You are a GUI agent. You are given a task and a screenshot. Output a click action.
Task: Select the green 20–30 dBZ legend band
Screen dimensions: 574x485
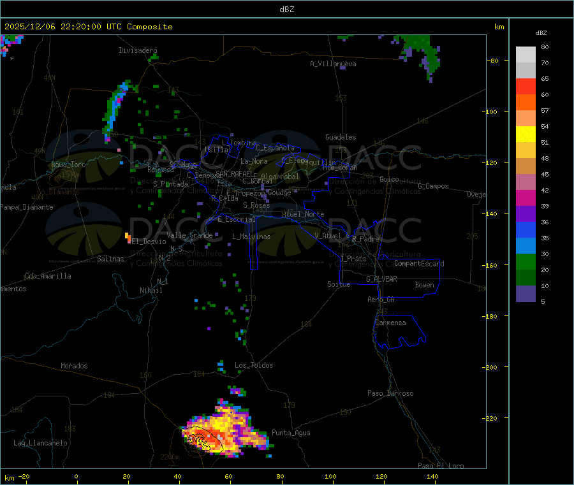pos(526,261)
